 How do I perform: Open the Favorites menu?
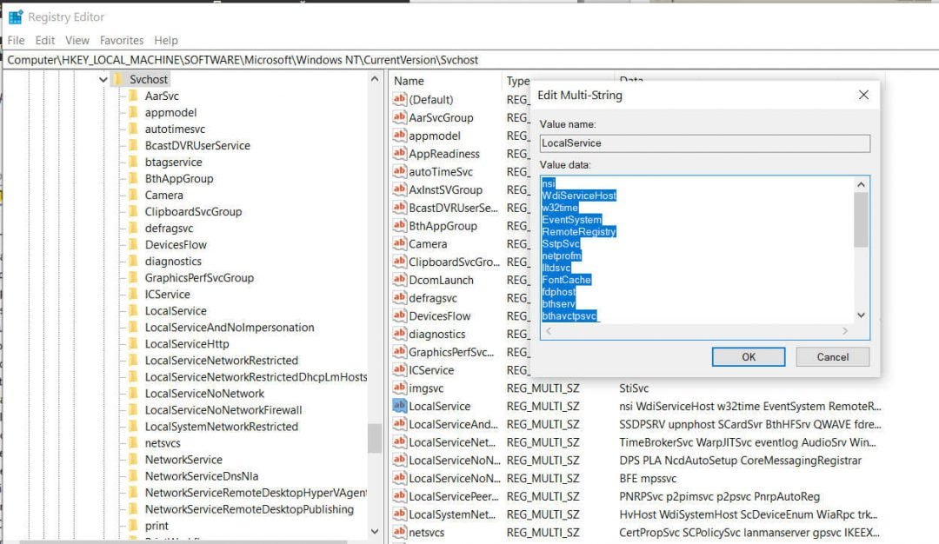click(x=122, y=40)
